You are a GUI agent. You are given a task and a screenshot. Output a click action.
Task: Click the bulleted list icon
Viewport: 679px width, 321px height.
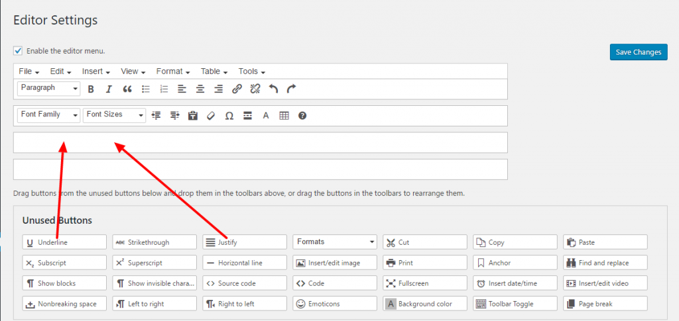pyautogui.click(x=146, y=89)
